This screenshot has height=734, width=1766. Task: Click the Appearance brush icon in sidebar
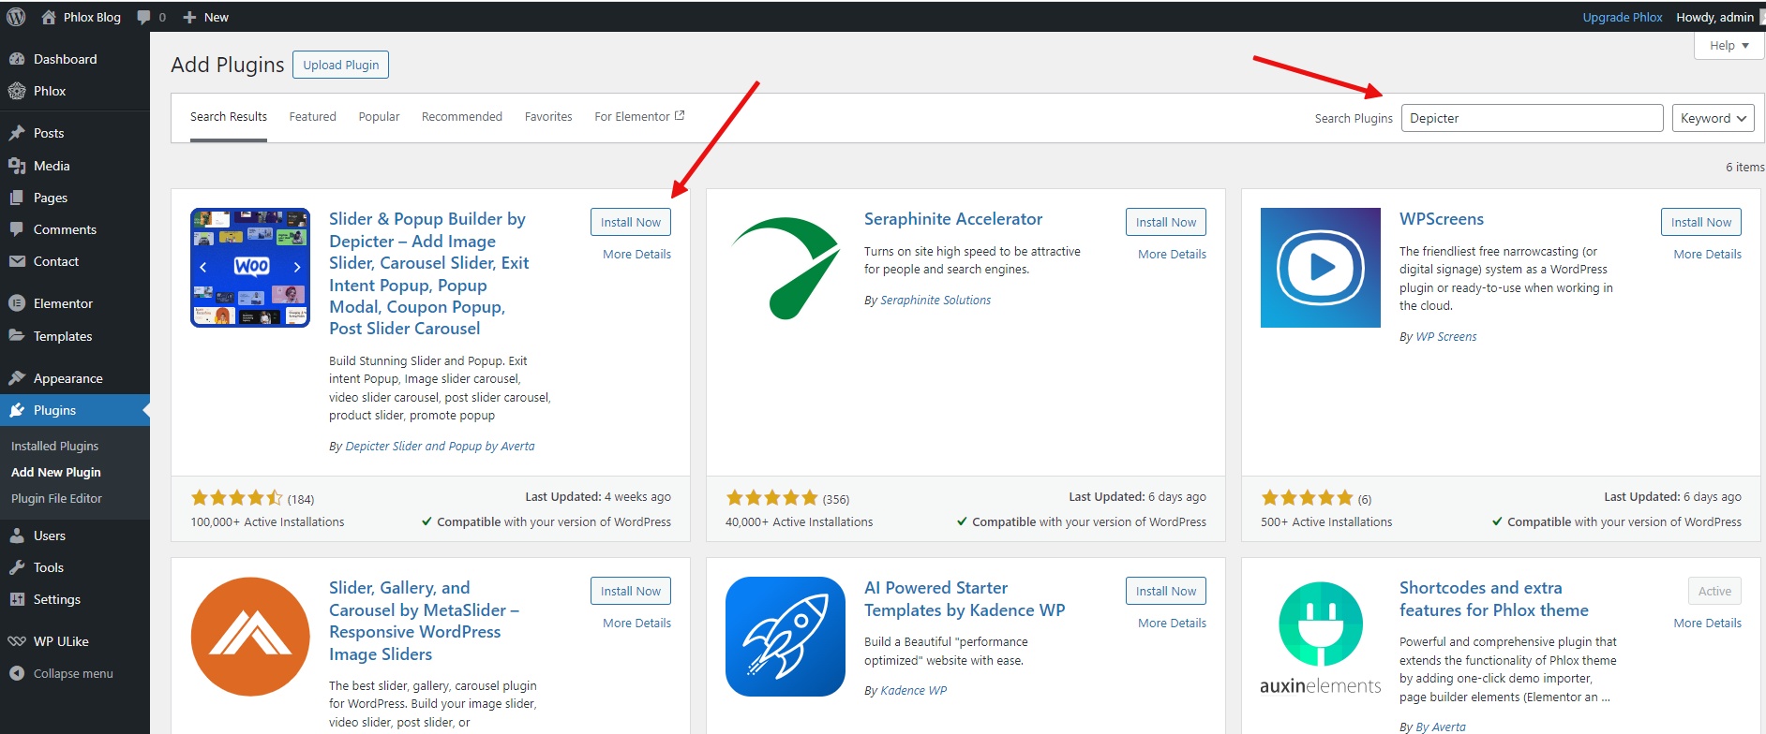pyautogui.click(x=17, y=378)
